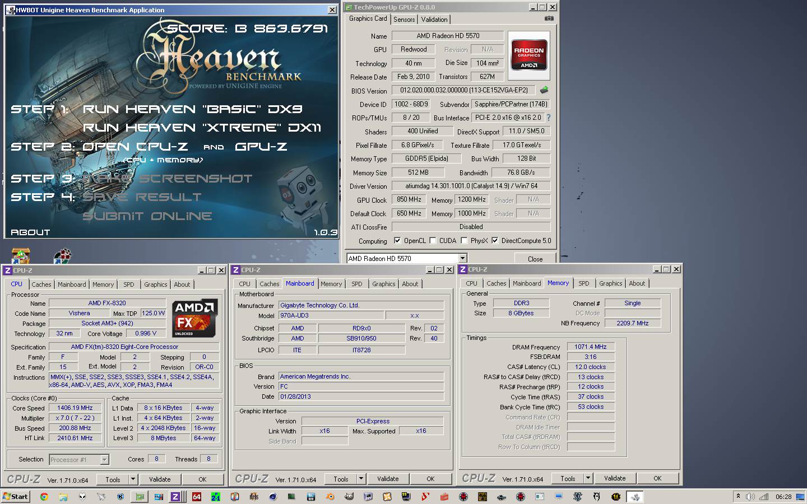Toggle the PhysX checkbox
Image resolution: width=807 pixels, height=504 pixels.
pyautogui.click(x=464, y=241)
